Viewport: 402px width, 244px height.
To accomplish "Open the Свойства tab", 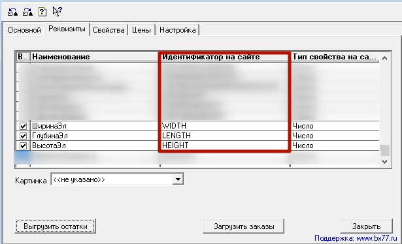I will [x=109, y=30].
